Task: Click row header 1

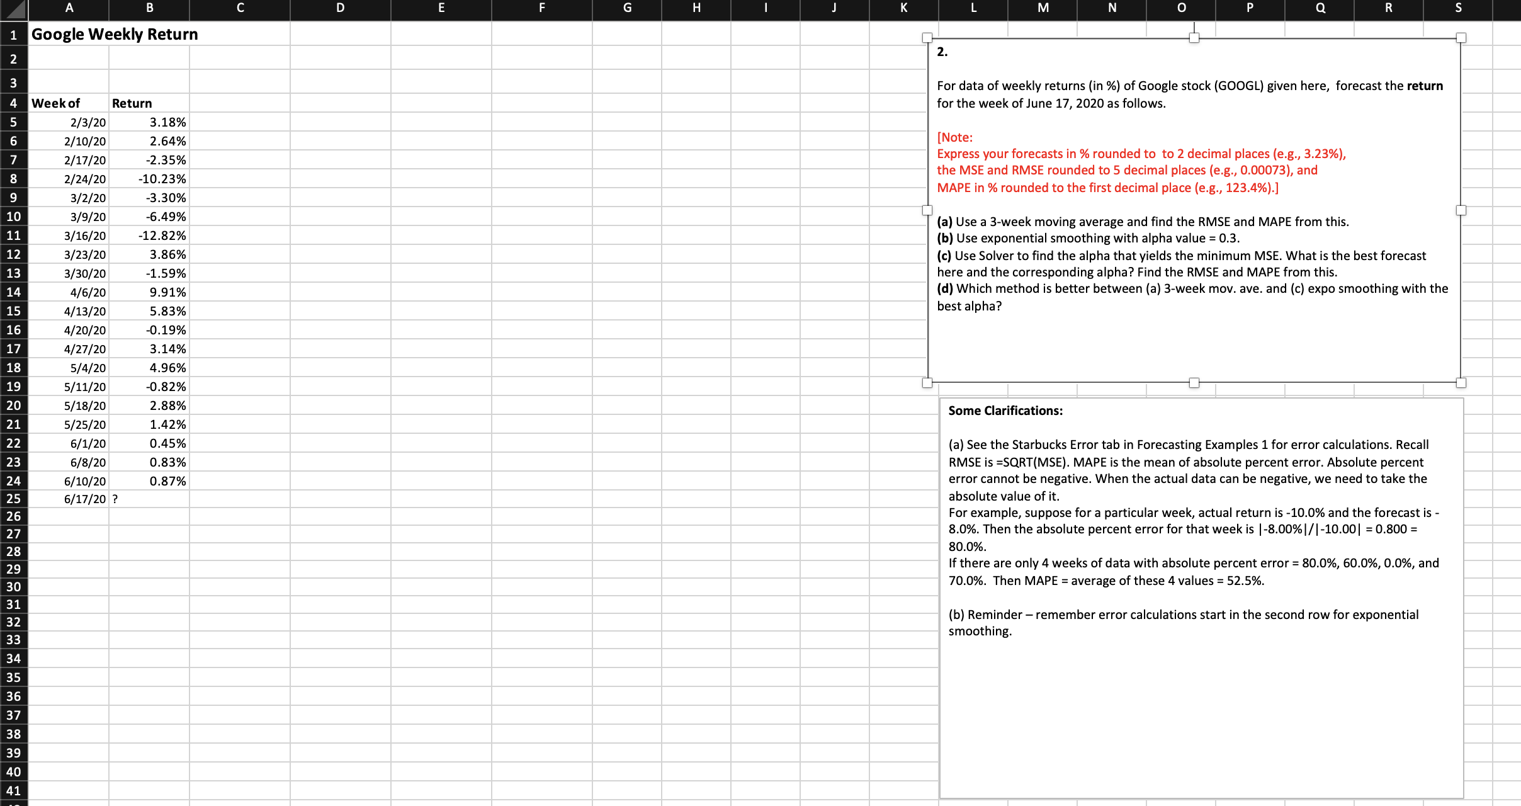Action: pos(13,35)
